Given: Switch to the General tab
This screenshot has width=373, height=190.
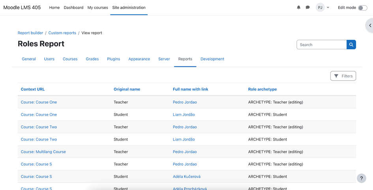Looking at the screenshot, I should pyautogui.click(x=29, y=59).
